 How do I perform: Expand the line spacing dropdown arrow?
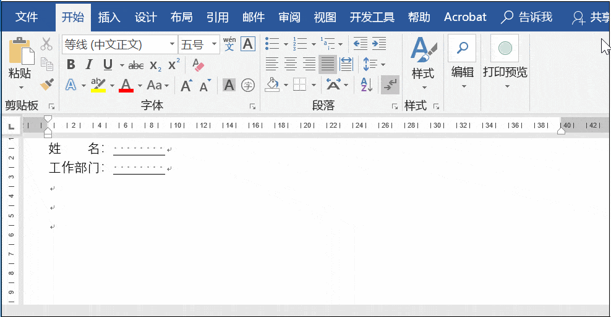tap(383, 65)
